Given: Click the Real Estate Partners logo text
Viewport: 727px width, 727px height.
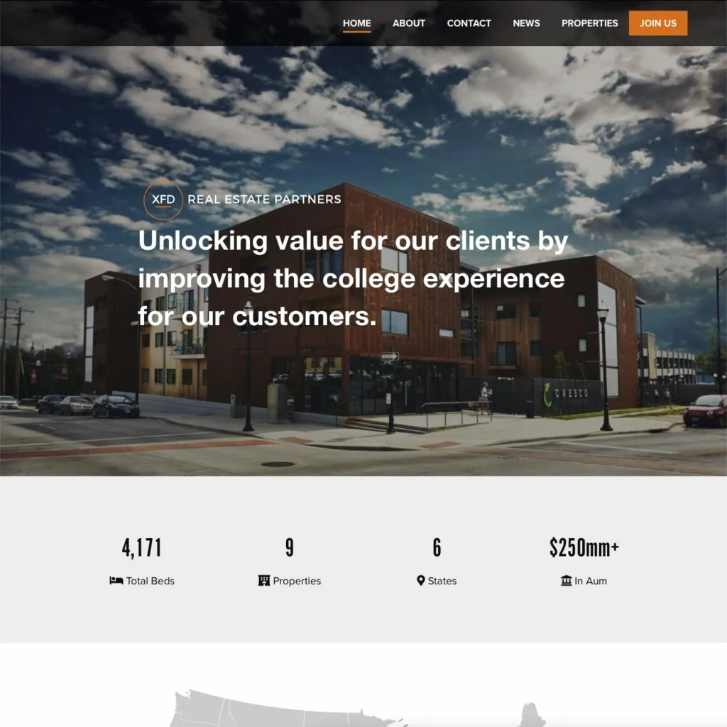Looking at the screenshot, I should click(264, 199).
